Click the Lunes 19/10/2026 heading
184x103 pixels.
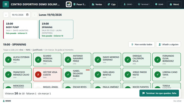[50, 15]
